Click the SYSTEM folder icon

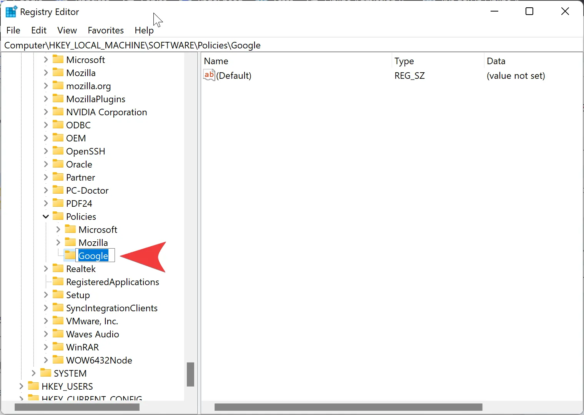(46, 373)
